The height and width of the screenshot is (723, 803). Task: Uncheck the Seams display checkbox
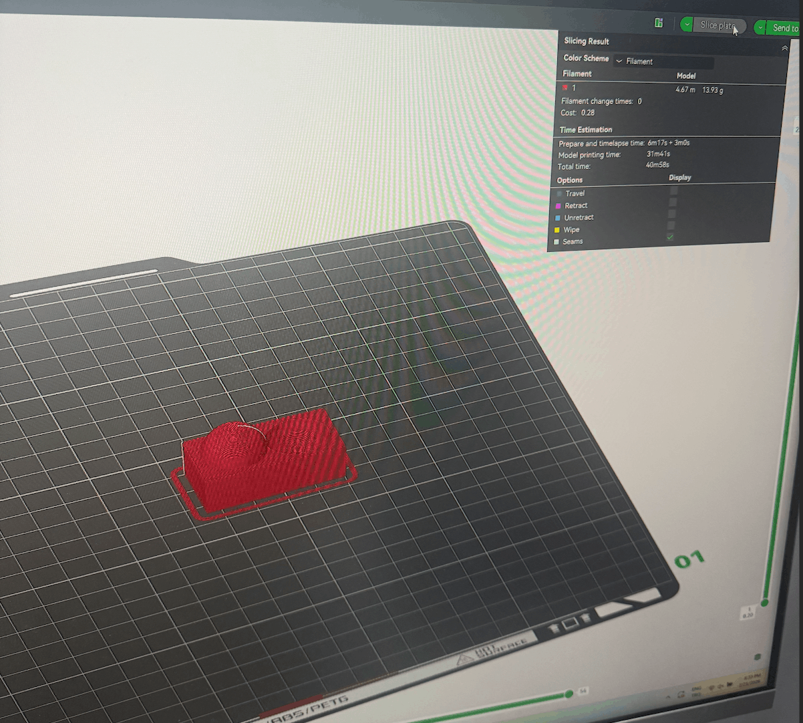click(x=670, y=237)
